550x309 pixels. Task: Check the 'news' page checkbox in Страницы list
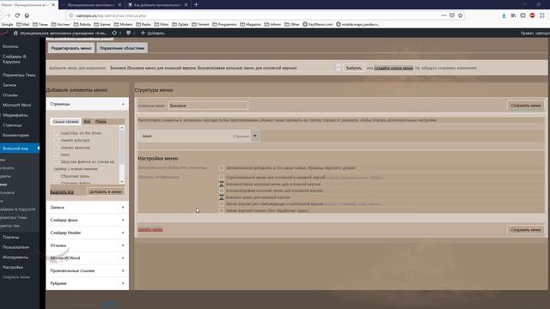pyautogui.click(x=57, y=154)
